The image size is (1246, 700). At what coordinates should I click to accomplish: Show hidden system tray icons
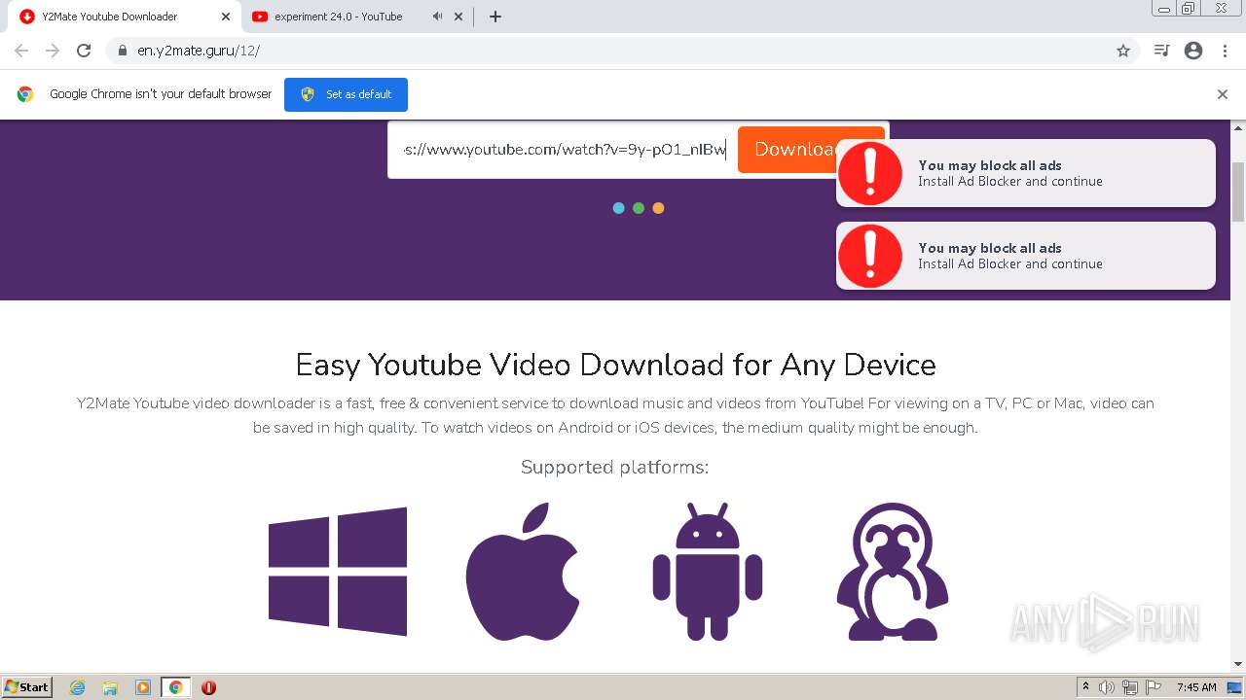1085,687
